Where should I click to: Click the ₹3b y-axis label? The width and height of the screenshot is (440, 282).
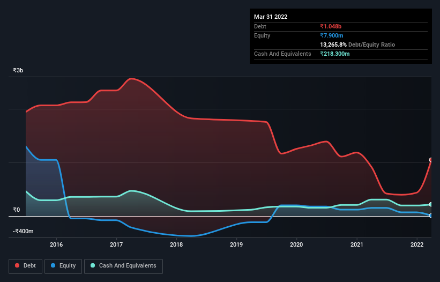click(18, 70)
